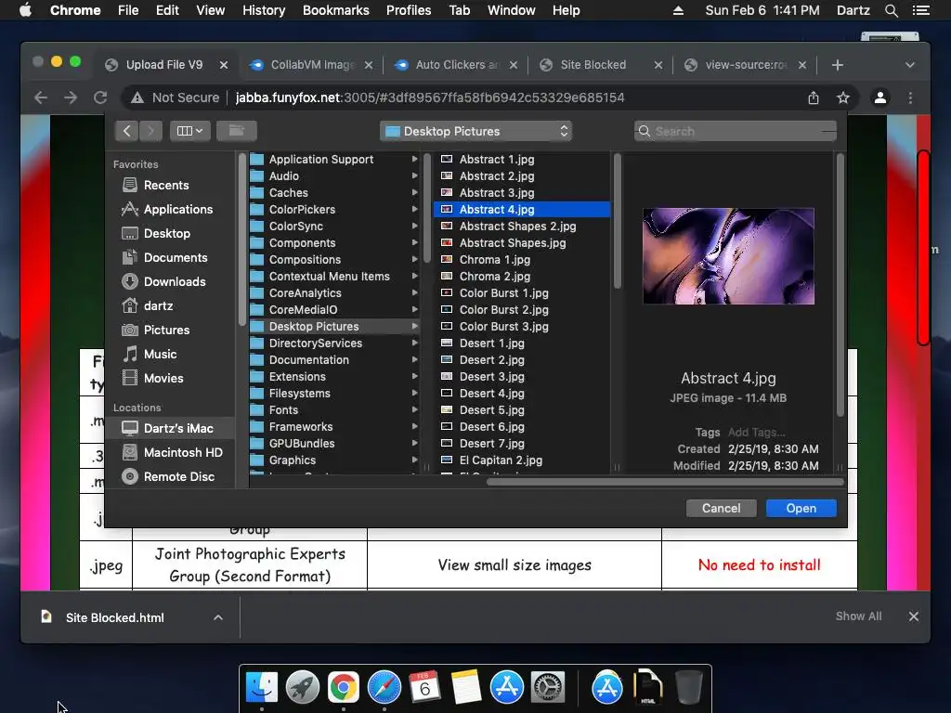Click the file list column vertical scrollbar
Screen dimensions: 951x713
(x=618, y=221)
